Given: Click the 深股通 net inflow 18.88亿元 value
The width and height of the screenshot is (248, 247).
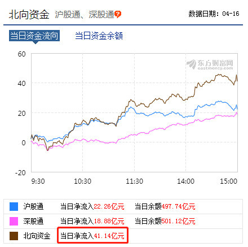Looking at the screenshot, I should [x=109, y=222].
